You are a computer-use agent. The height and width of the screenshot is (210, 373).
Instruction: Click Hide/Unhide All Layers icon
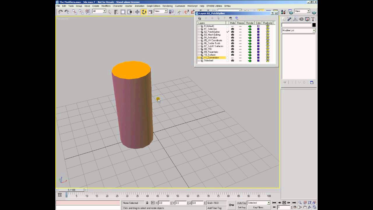231,18
